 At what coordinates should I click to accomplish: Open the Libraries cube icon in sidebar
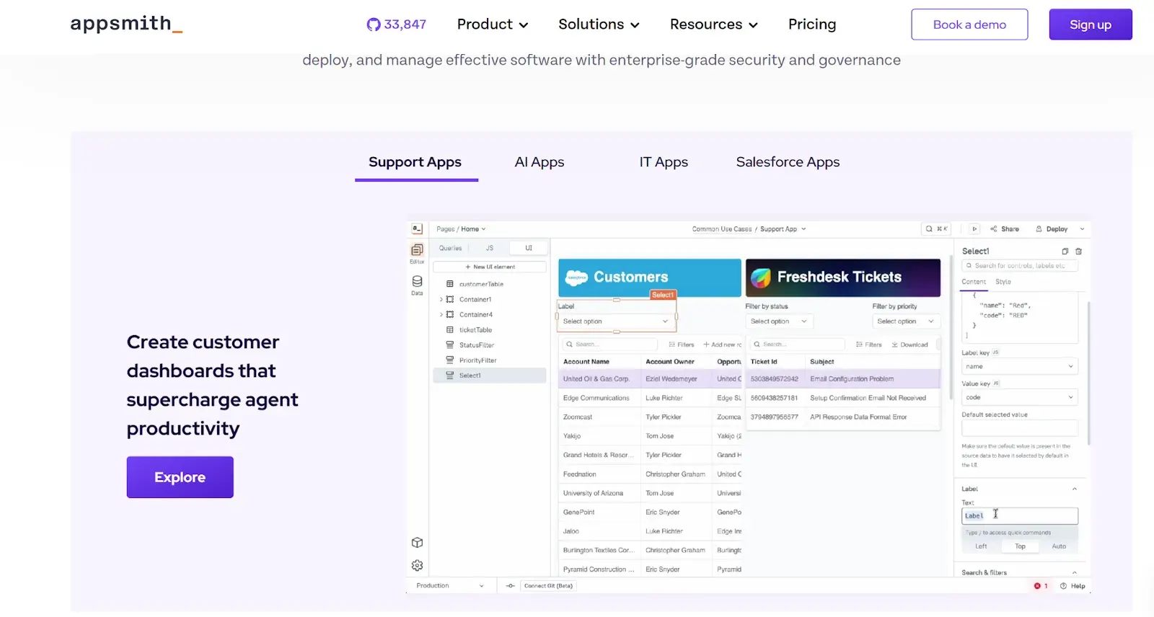pyautogui.click(x=417, y=543)
